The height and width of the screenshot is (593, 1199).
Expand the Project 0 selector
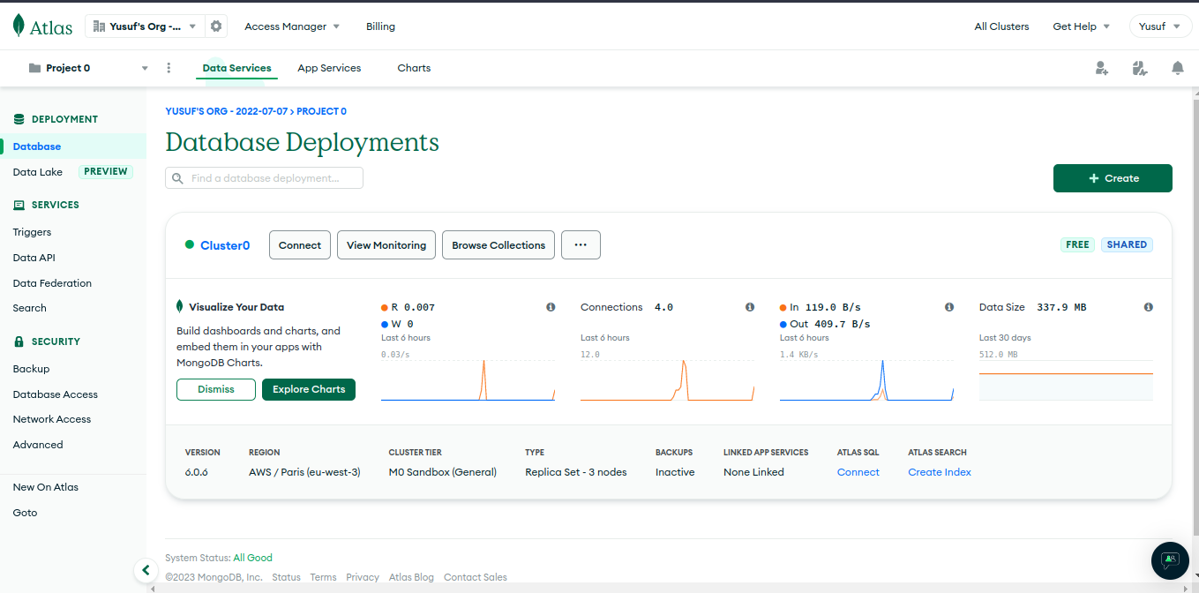click(88, 68)
